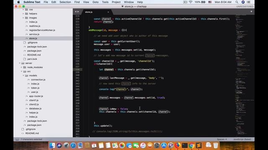Open Maps app in the Dock
Image resolution: width=268 pixels, height=150 pixels.
(115, 145)
